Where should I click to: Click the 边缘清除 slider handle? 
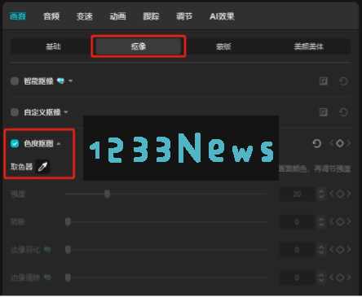[x=68, y=277]
